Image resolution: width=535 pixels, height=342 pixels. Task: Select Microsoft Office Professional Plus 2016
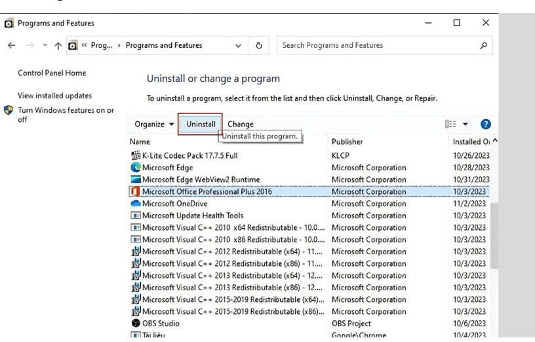click(x=207, y=191)
